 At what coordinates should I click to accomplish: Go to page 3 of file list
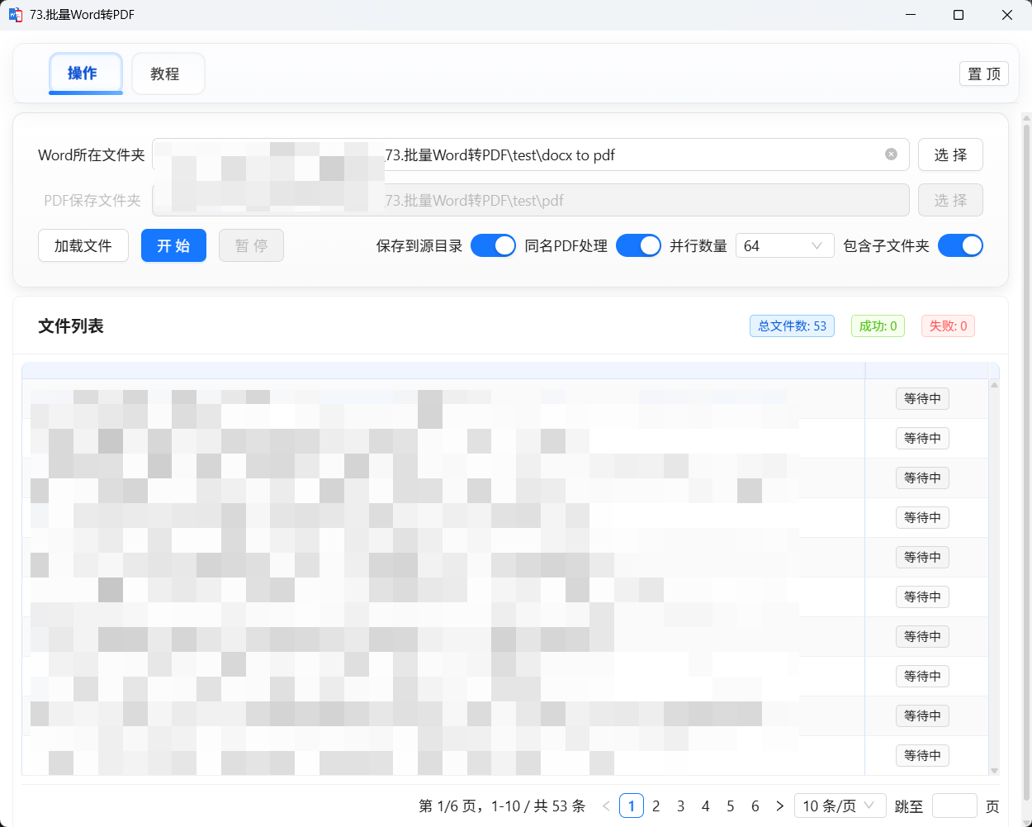click(x=680, y=806)
